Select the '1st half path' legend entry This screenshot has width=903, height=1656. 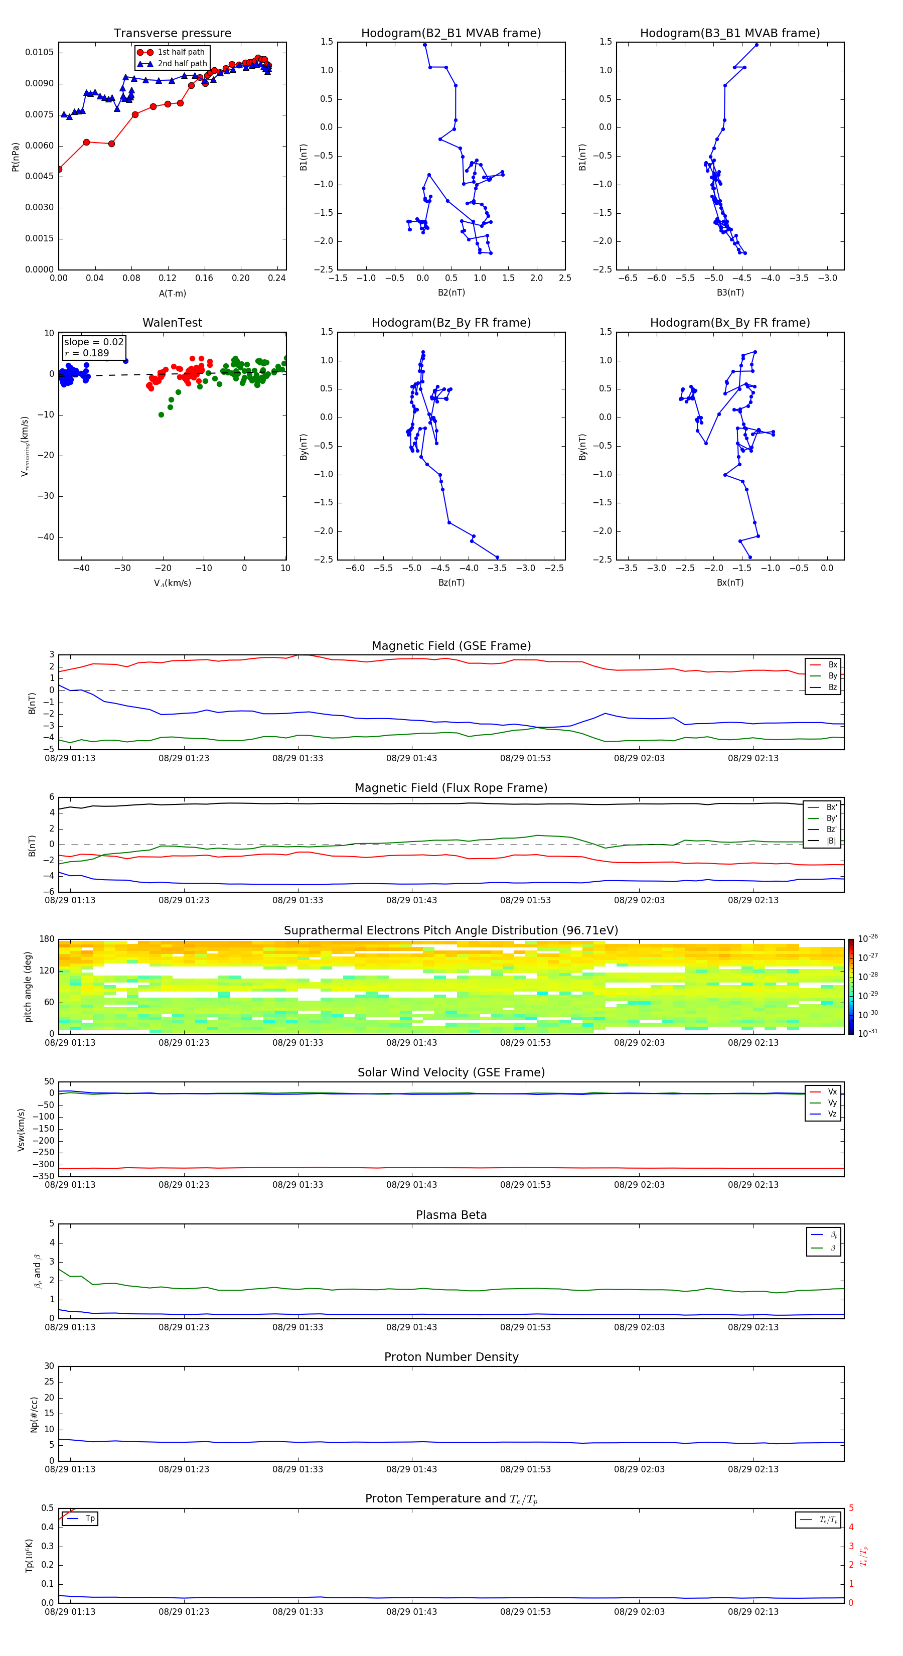click(x=172, y=52)
